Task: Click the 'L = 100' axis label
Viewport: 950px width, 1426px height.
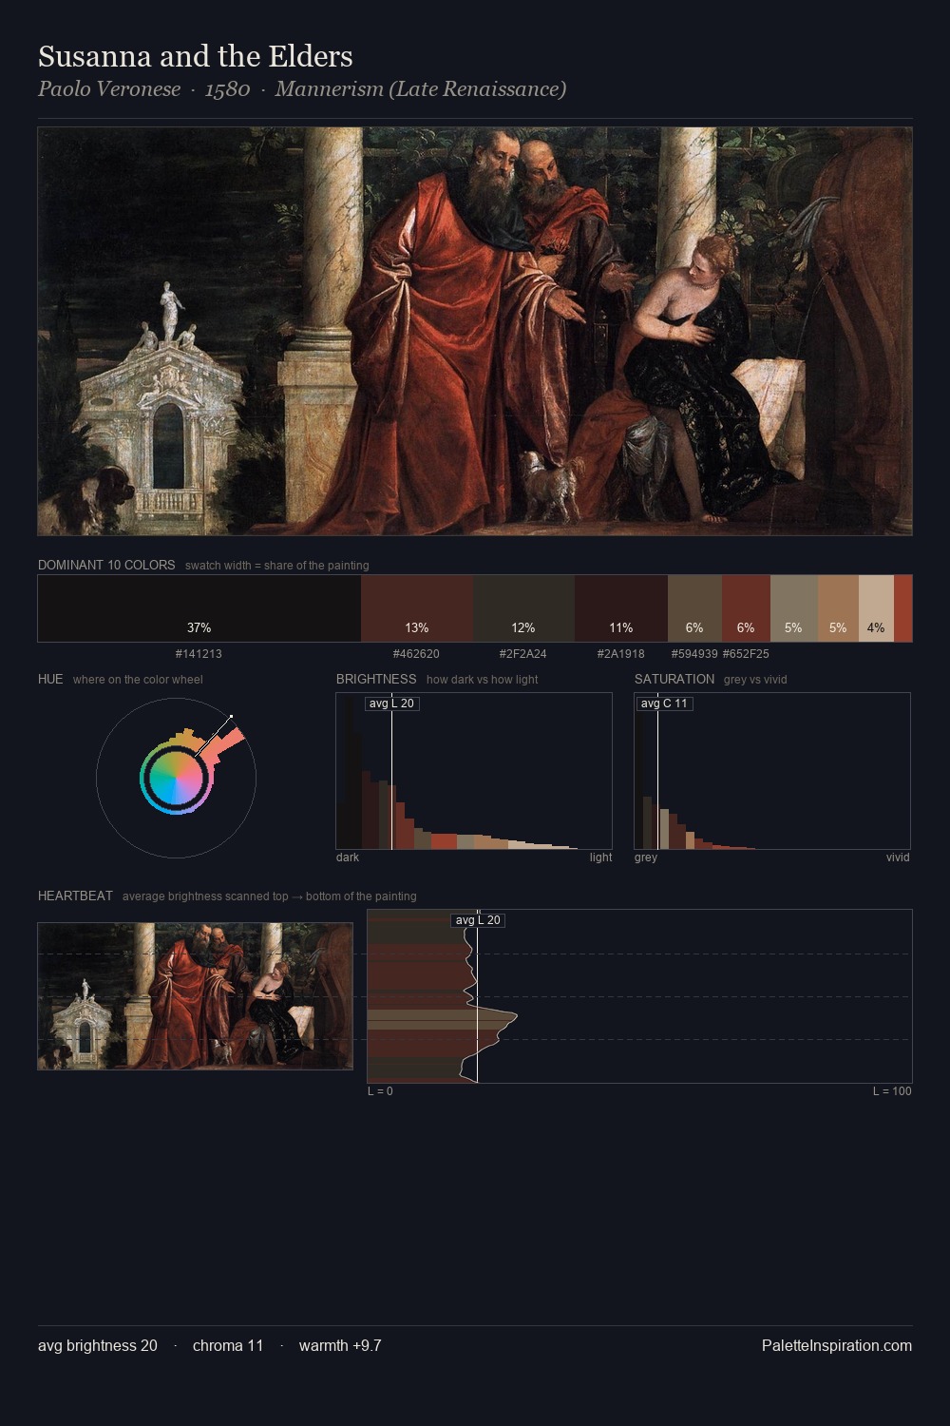Action: point(892,1091)
